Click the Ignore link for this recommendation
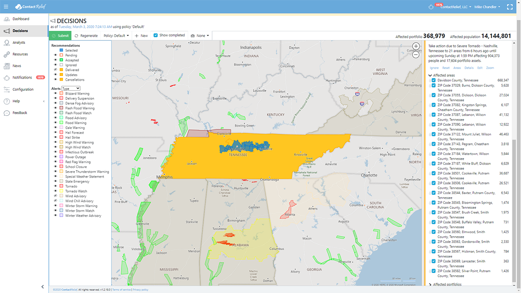This screenshot has height=293, width=521. tap(434, 68)
